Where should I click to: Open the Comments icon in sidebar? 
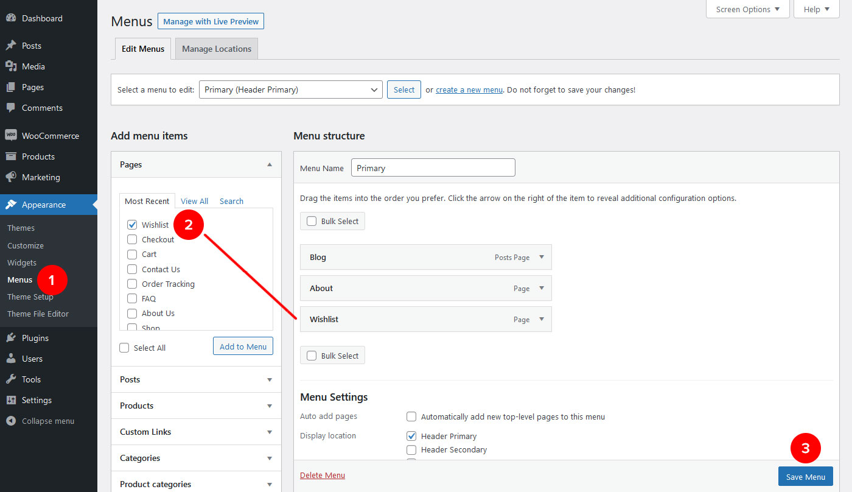(x=12, y=108)
